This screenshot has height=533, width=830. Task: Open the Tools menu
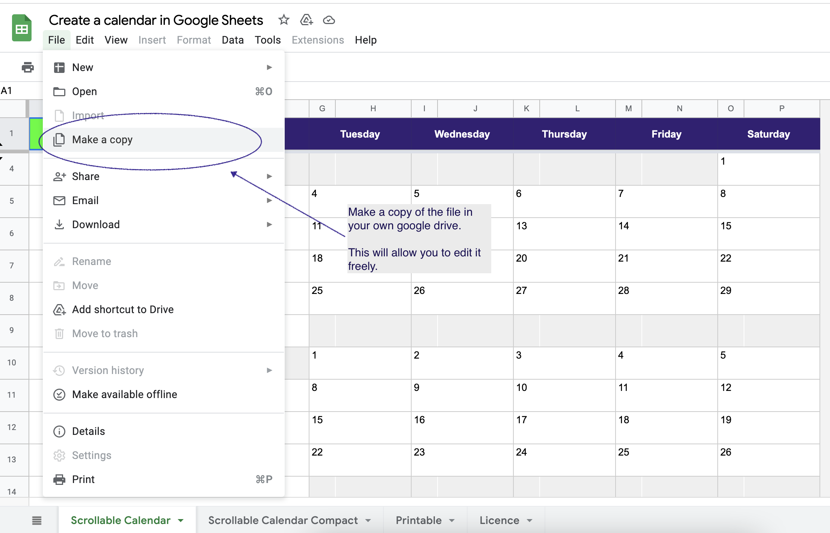268,40
